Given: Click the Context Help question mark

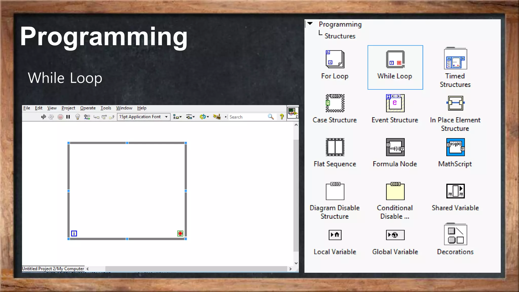Looking at the screenshot, I should coord(282,117).
